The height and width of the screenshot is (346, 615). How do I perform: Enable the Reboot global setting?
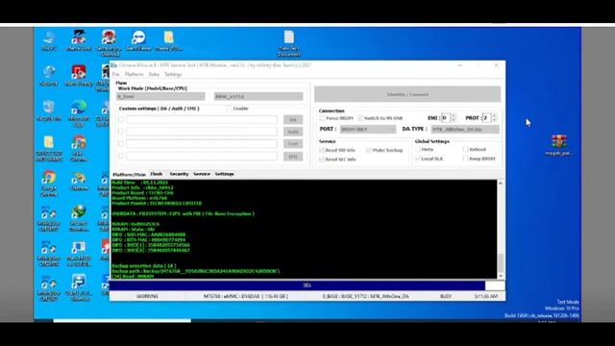pos(465,150)
